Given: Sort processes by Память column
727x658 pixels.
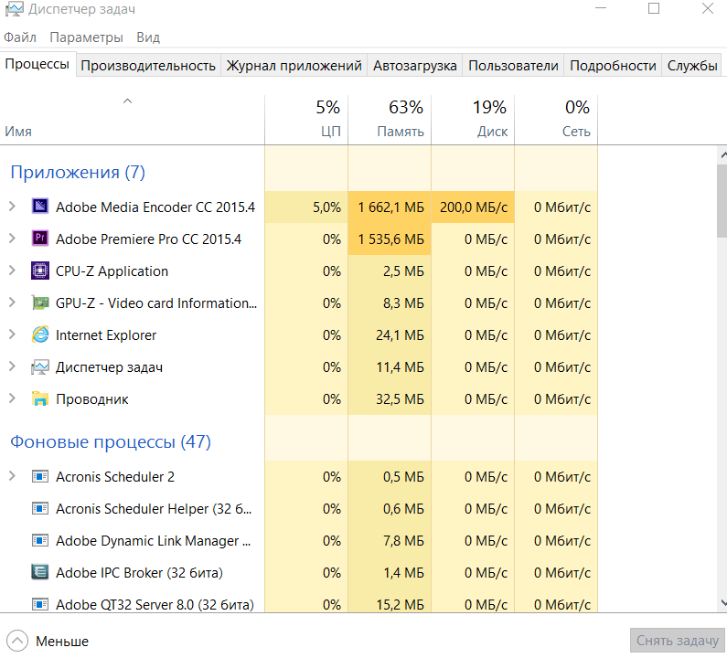Looking at the screenshot, I should pyautogui.click(x=390, y=120).
